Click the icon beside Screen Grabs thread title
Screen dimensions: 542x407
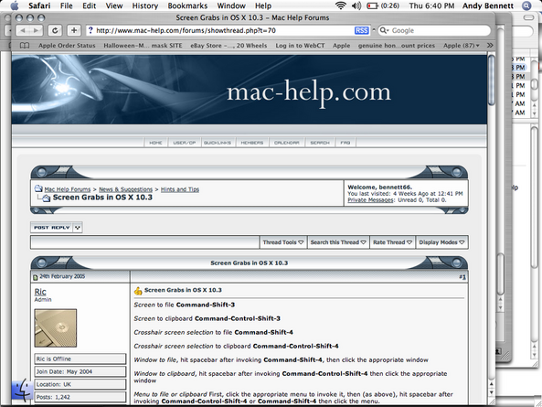pos(46,198)
